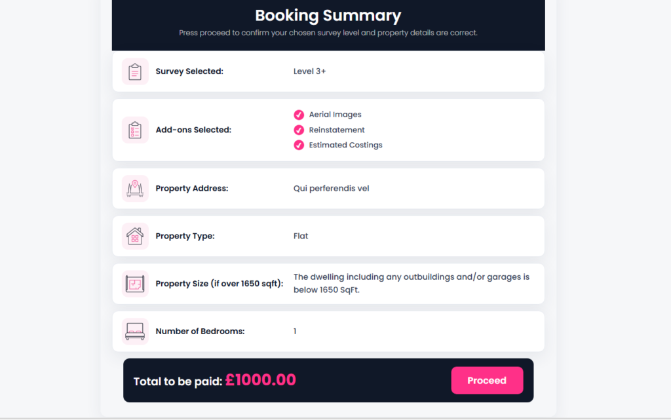Screen dimensions: 671x420
Task: Click the Level 3+ survey value
Action: [309, 71]
